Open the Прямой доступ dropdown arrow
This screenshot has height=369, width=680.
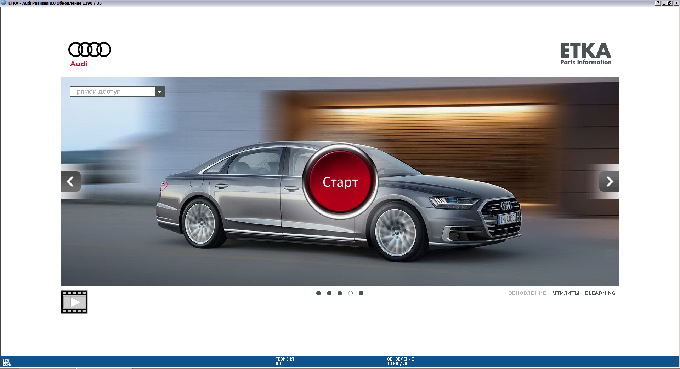pos(160,92)
